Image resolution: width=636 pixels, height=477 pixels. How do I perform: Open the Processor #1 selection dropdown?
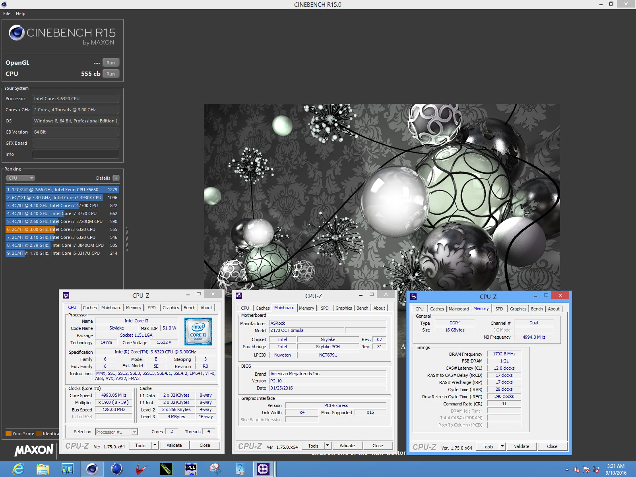click(x=116, y=432)
